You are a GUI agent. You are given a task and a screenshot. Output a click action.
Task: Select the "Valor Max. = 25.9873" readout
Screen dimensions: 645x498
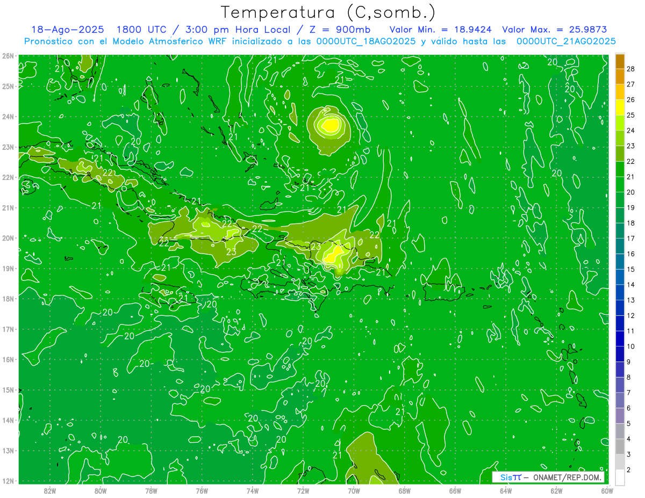554,30
